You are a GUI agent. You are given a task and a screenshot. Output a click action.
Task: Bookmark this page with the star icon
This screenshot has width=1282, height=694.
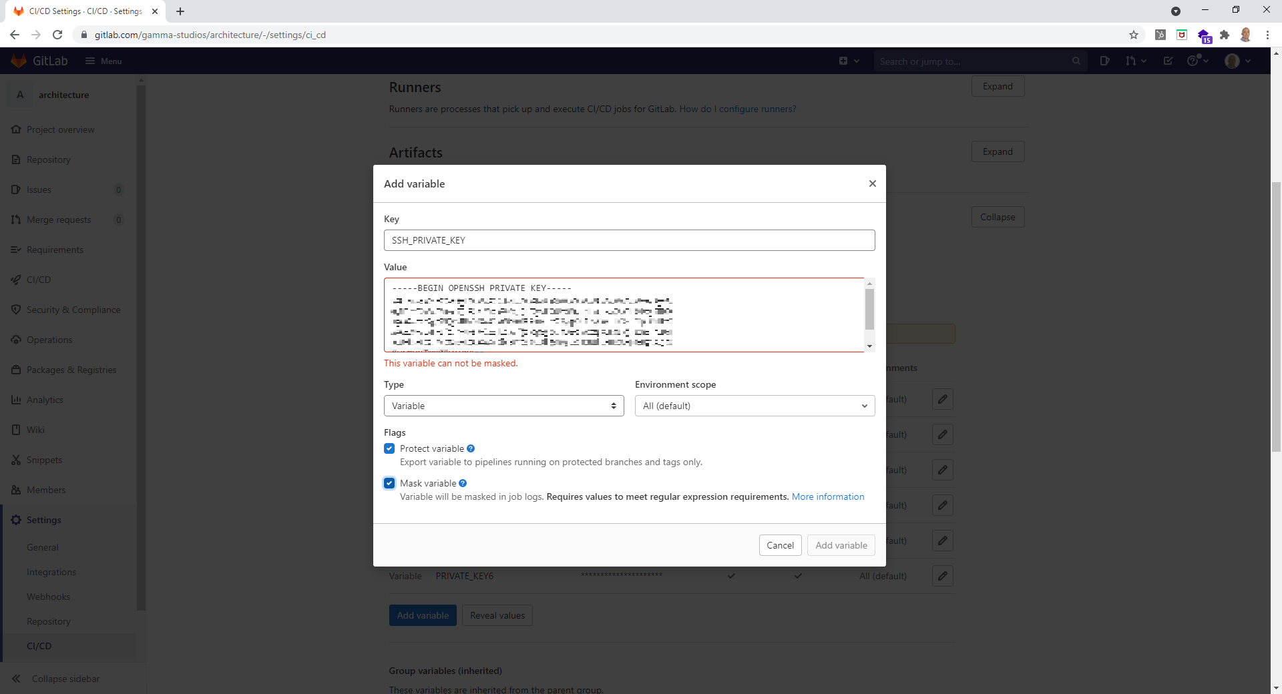(x=1133, y=35)
